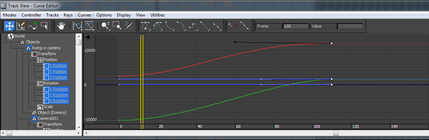Click the Isolate Curve icon
Viewport: 429px width, 140px height.
129,26
